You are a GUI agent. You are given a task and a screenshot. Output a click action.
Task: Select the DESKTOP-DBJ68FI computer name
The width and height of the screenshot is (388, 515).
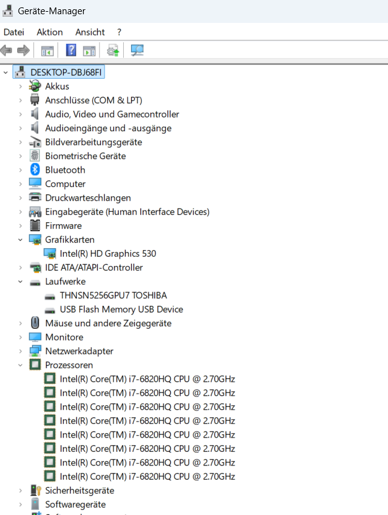(x=66, y=72)
